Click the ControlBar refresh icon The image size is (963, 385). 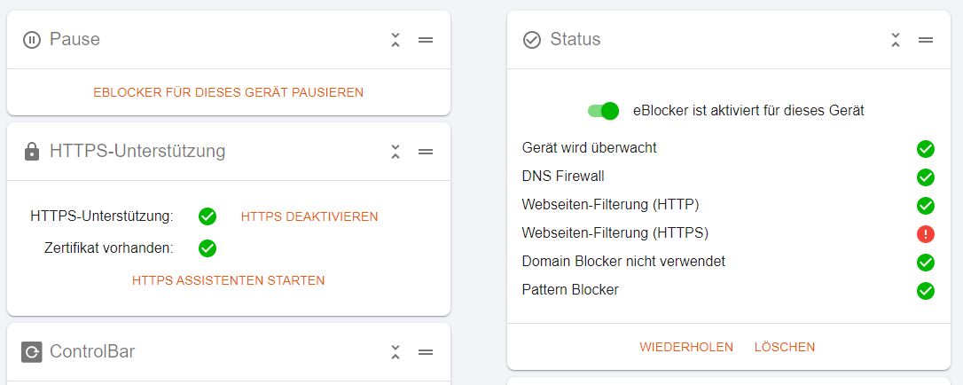[31, 352]
